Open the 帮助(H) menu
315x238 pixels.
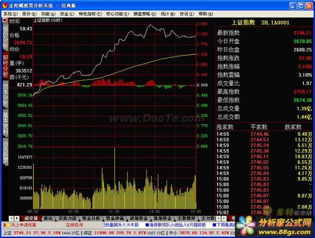click(206, 14)
